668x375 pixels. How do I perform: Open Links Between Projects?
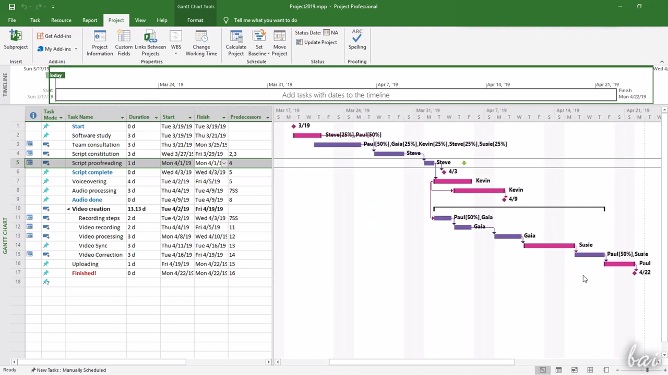tap(150, 42)
